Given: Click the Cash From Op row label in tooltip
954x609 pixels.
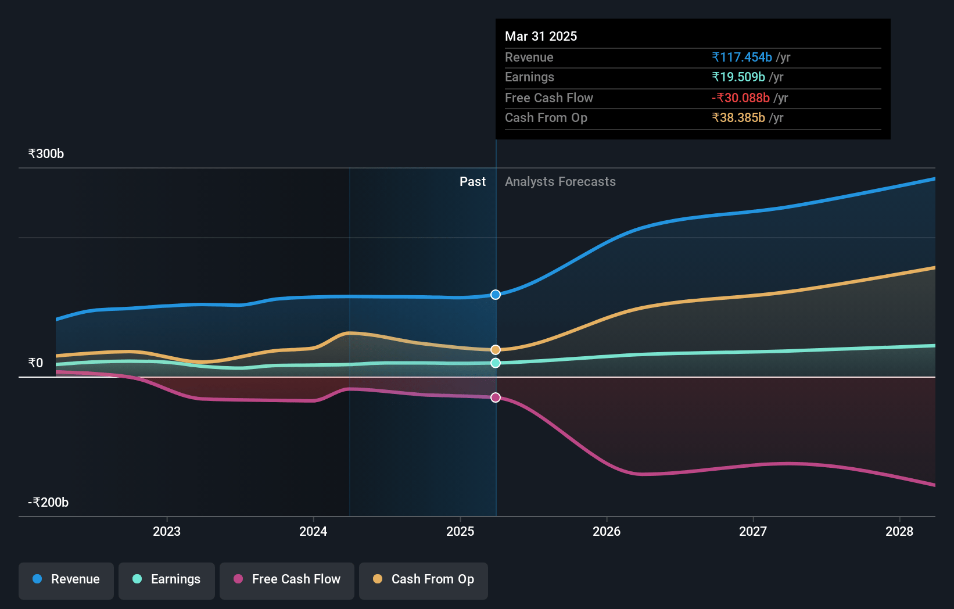Looking at the screenshot, I should (x=546, y=117).
